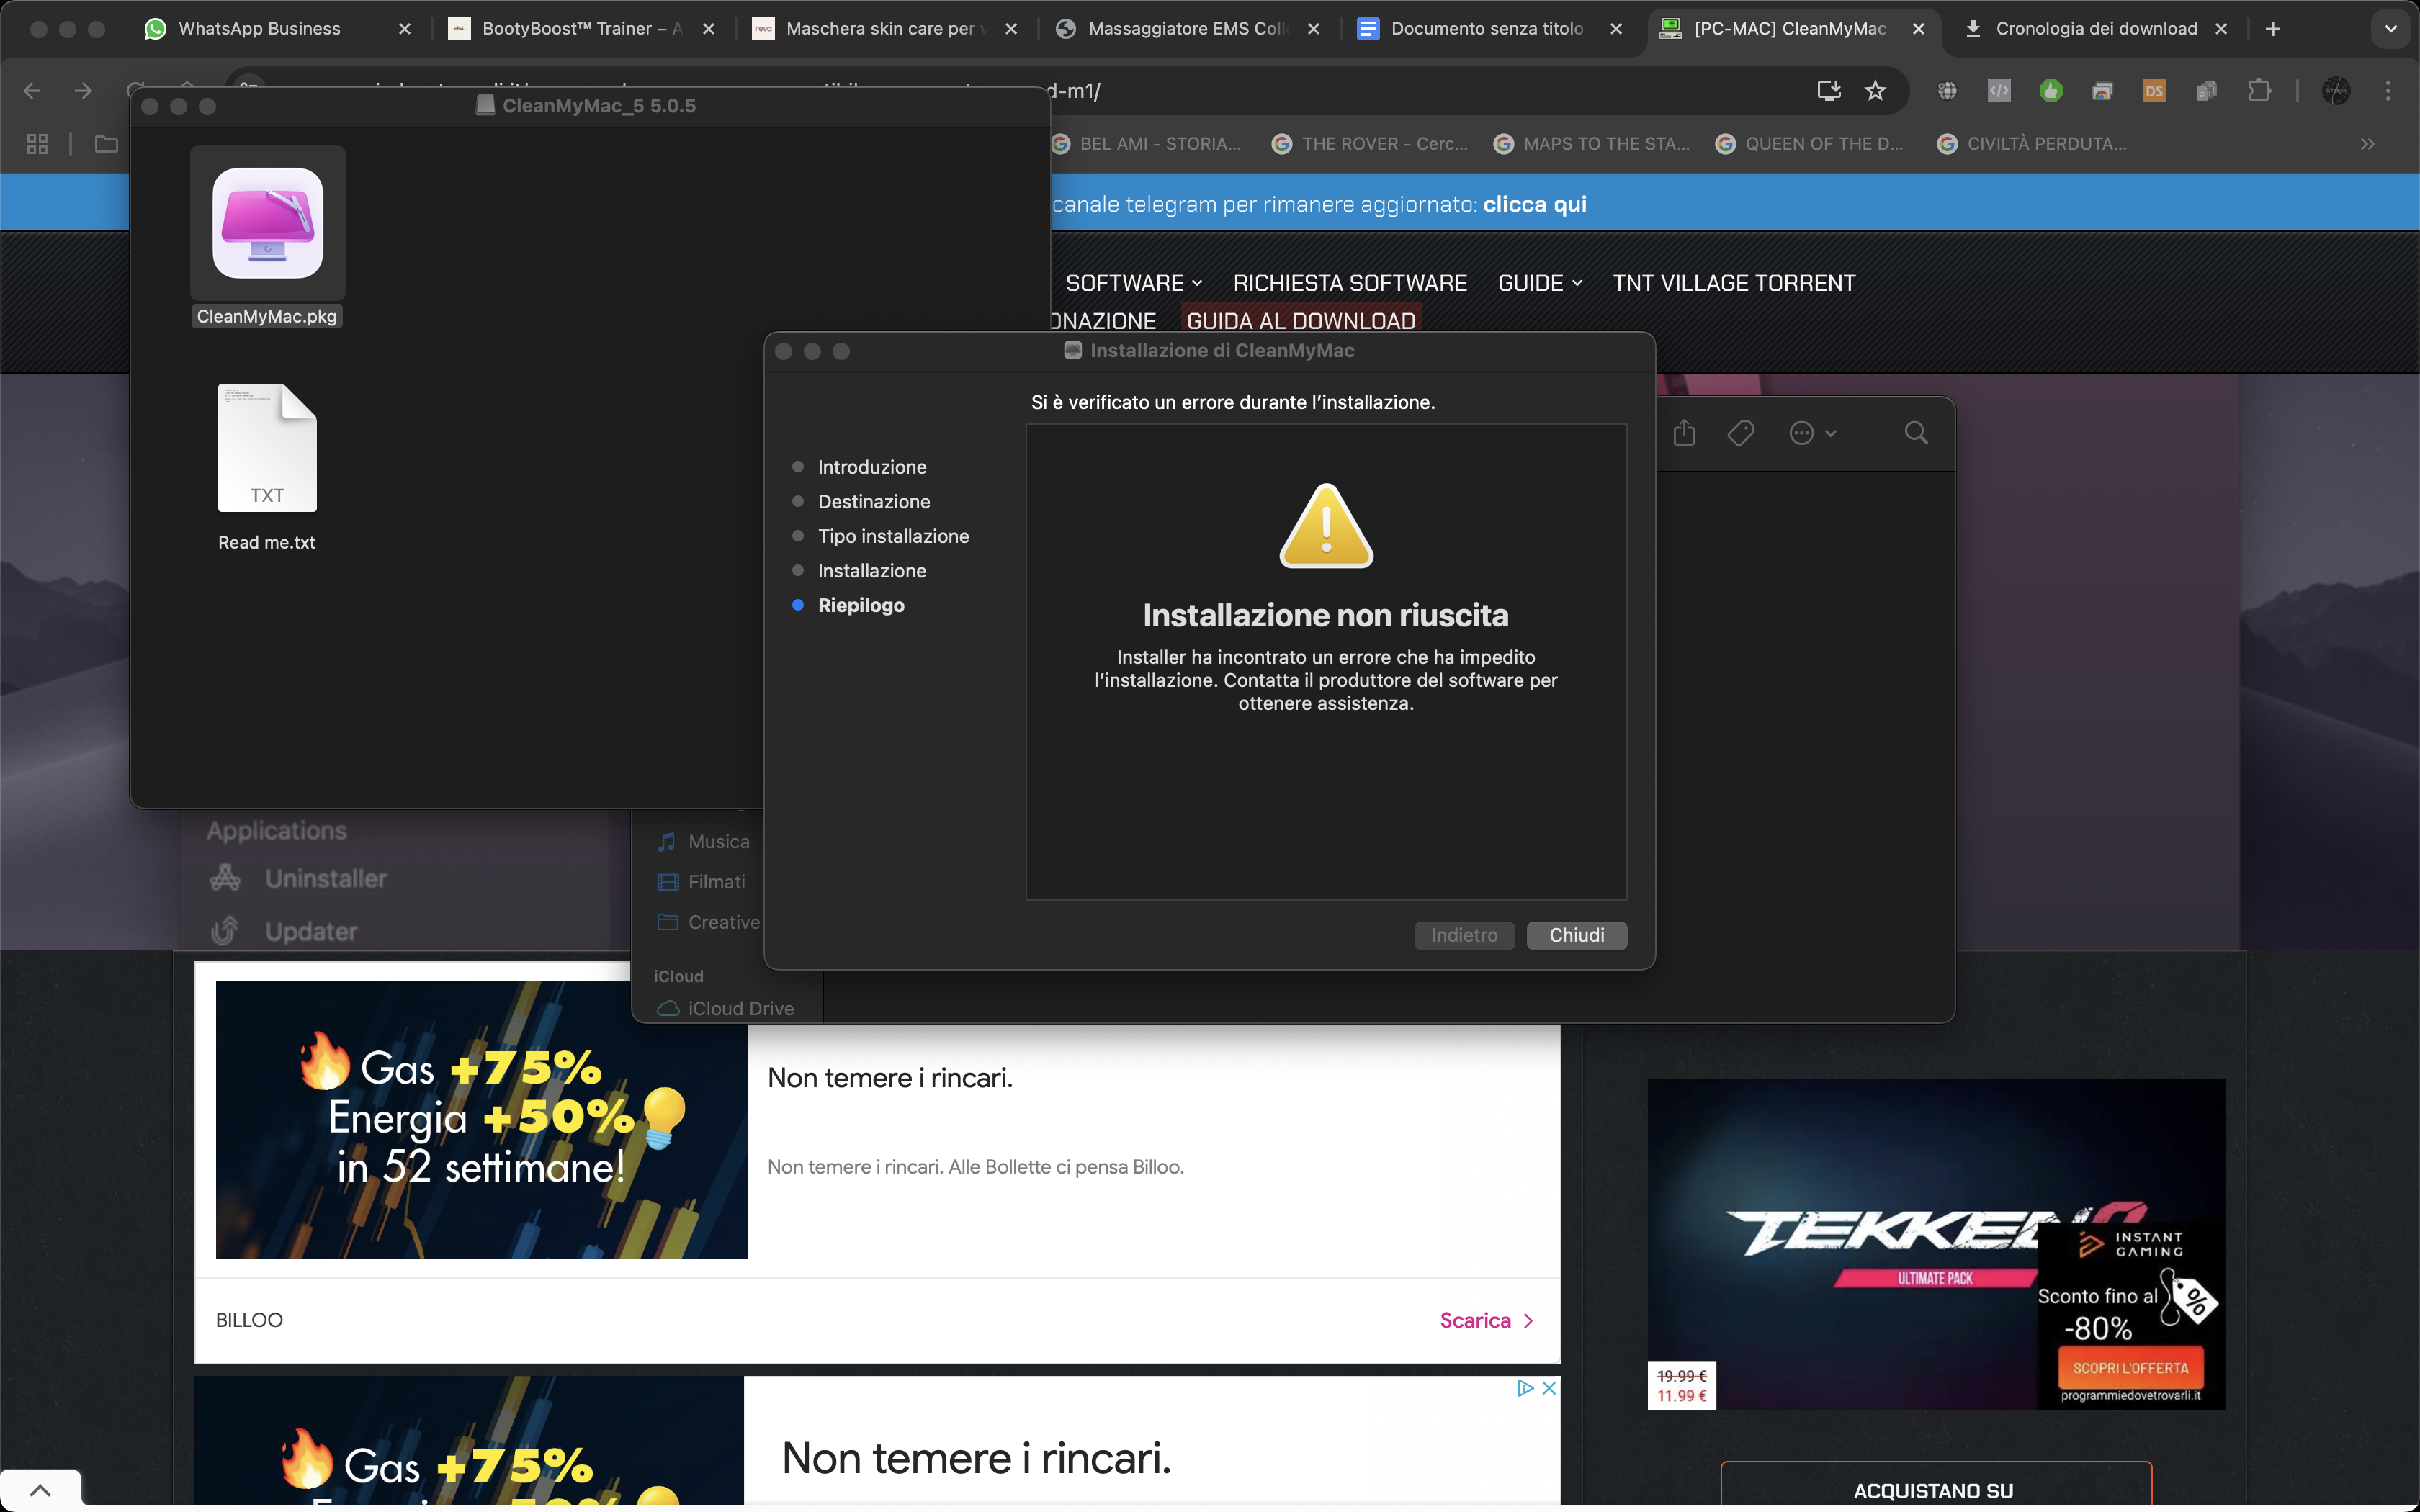
Task: Switch to WhatsApp Business tab
Action: (275, 29)
